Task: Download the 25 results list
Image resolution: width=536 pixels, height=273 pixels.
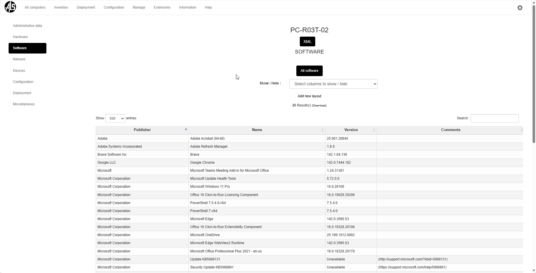Action: (319, 106)
